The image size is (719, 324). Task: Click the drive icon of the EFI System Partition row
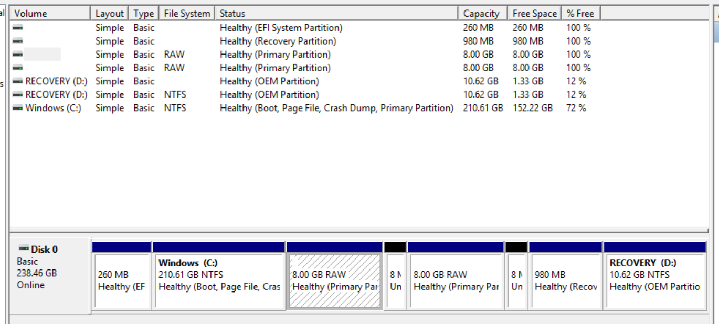point(18,28)
